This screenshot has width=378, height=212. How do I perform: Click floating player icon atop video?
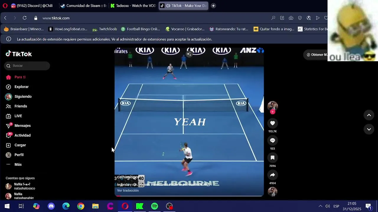[189, 54]
